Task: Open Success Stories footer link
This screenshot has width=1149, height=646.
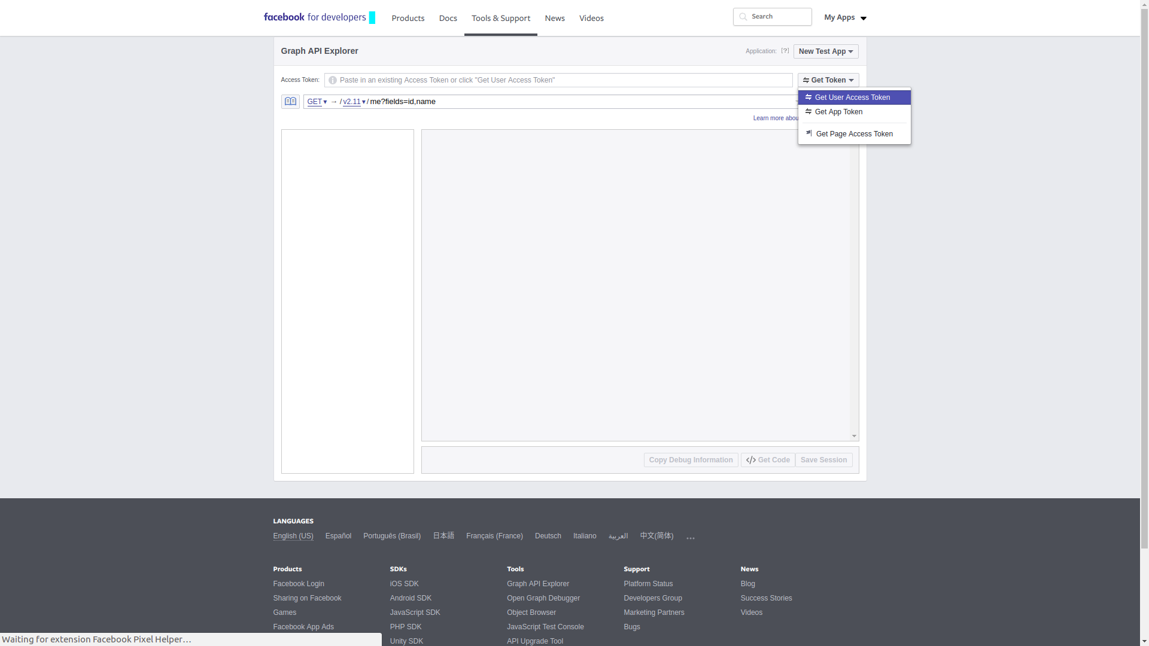Action: (x=767, y=598)
